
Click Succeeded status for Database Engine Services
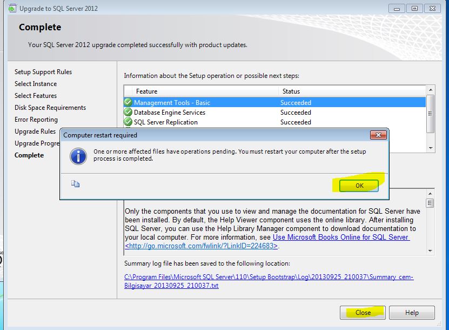tap(296, 113)
